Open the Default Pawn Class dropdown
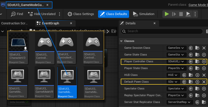The width and height of the screenshot is (208, 107). [173, 82]
